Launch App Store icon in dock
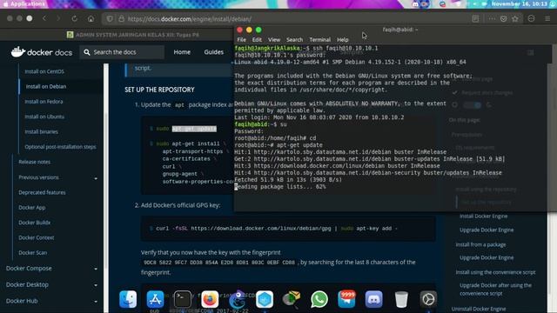This screenshot has width=557, height=313. coord(155,299)
